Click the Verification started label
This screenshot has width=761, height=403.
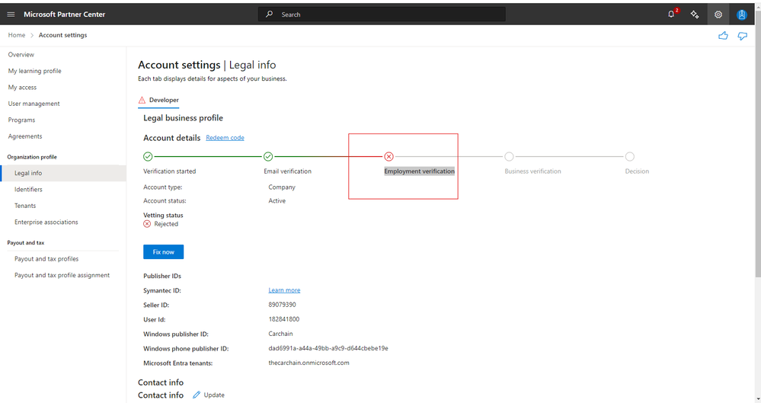pyautogui.click(x=169, y=171)
